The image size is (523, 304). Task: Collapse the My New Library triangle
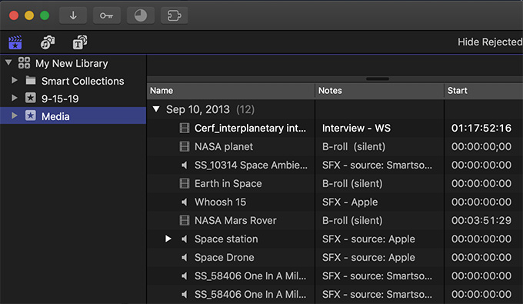coord(8,62)
